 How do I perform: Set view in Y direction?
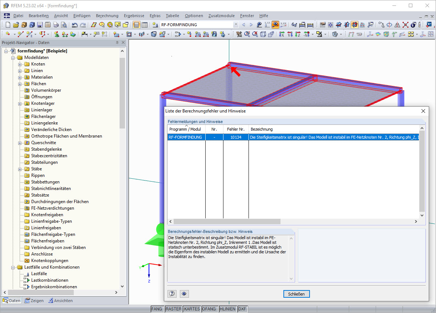pyautogui.click(x=290, y=34)
